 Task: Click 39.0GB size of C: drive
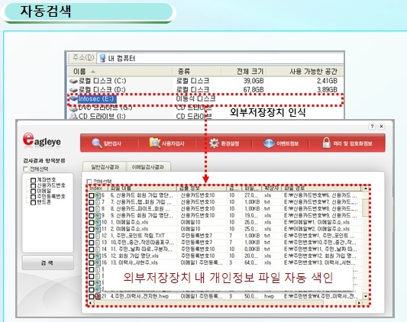[x=254, y=81]
